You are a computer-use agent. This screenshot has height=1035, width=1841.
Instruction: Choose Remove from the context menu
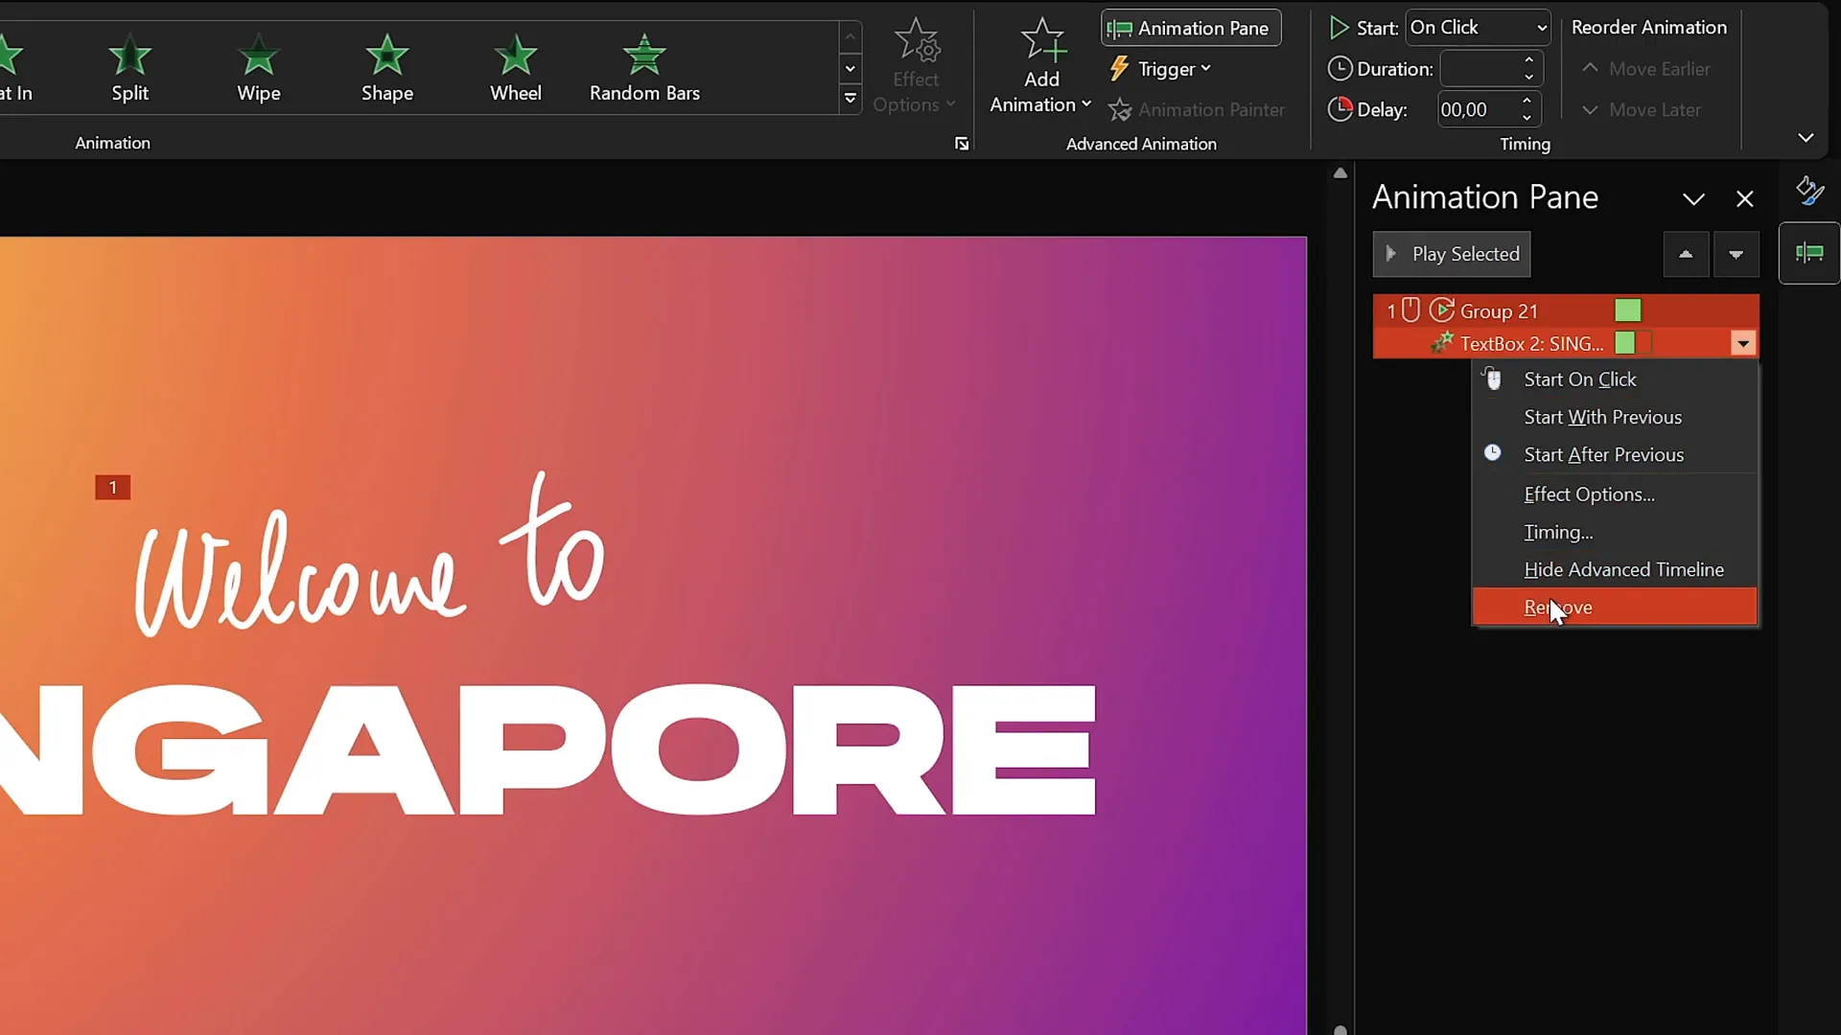pyautogui.click(x=1615, y=607)
